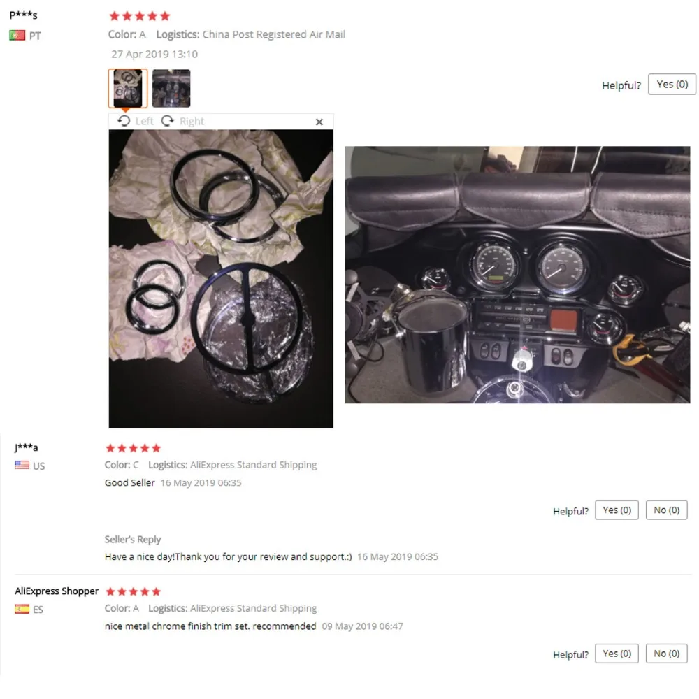This screenshot has width=699, height=699.
Task: Click the Right rotate label
Action: click(192, 121)
